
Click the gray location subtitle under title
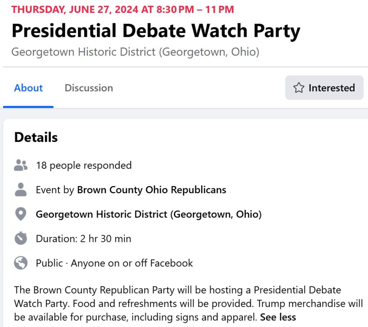(x=135, y=52)
